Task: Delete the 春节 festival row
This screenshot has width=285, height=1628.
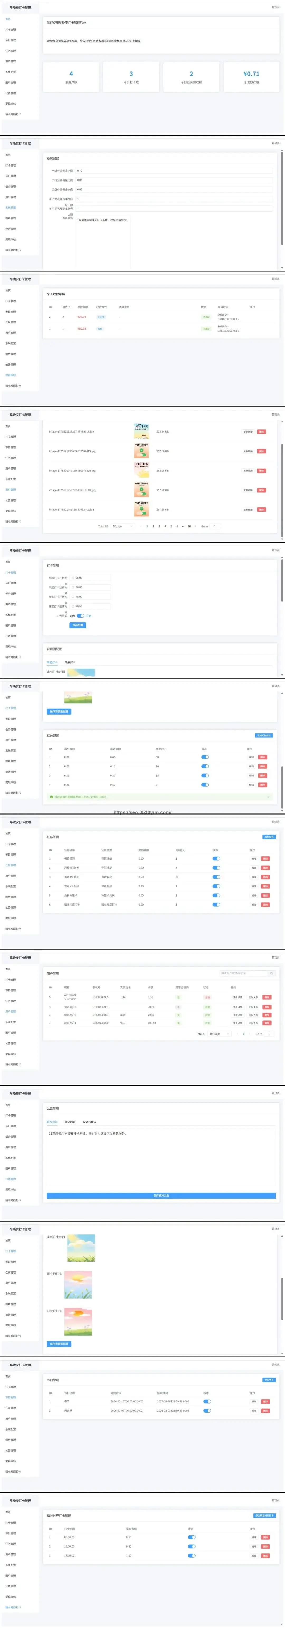Action: tap(265, 1401)
